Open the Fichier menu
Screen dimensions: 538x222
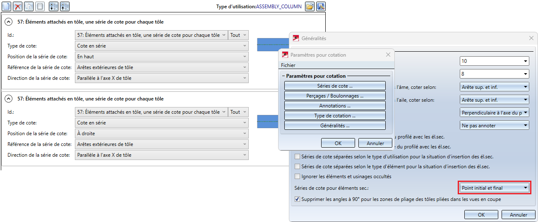click(x=288, y=65)
